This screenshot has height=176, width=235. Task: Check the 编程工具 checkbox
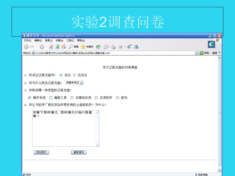coord(51,98)
